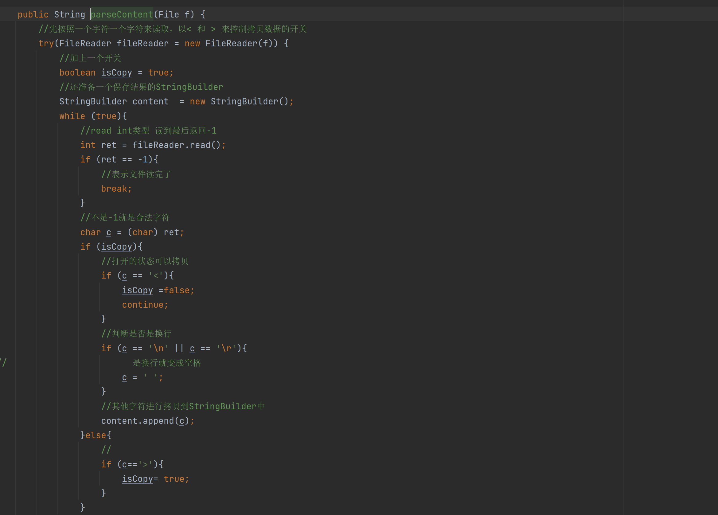Click comment '//read int类型 读到最后返回-1'

(148, 131)
